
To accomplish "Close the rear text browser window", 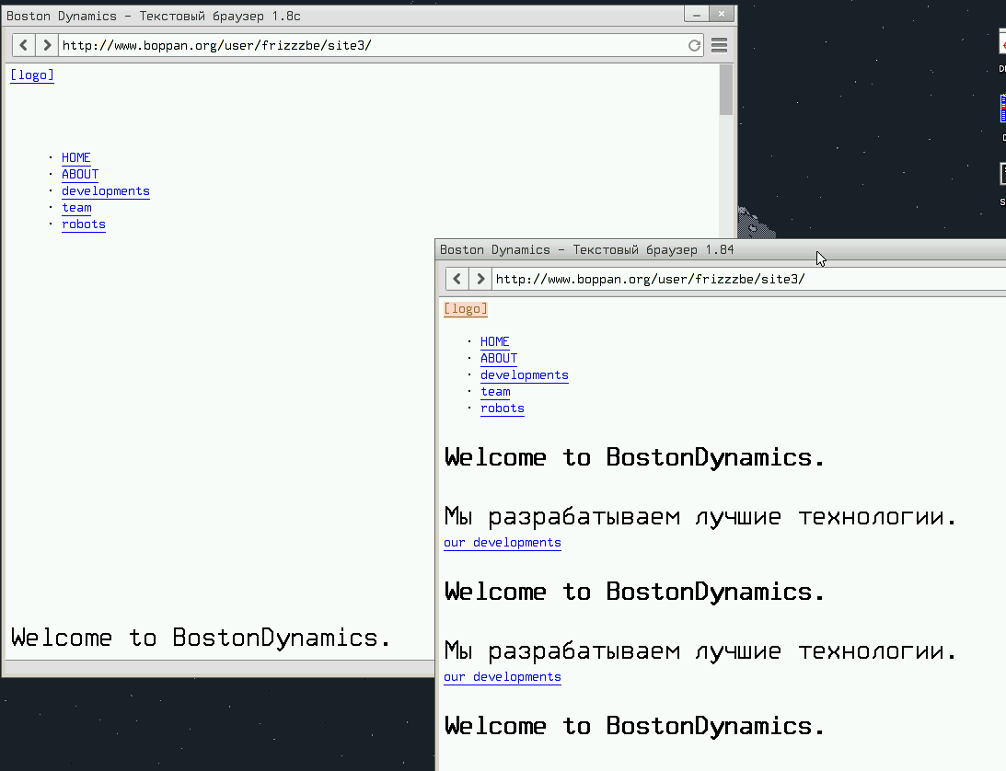I will (723, 14).
